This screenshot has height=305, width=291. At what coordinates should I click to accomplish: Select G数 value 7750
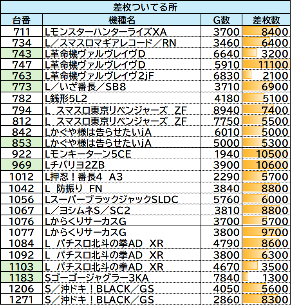point(221,121)
